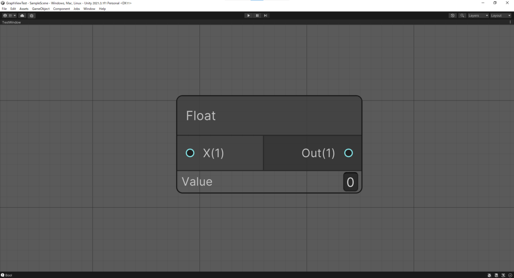Click the search icon in the toolbar

[462, 15]
